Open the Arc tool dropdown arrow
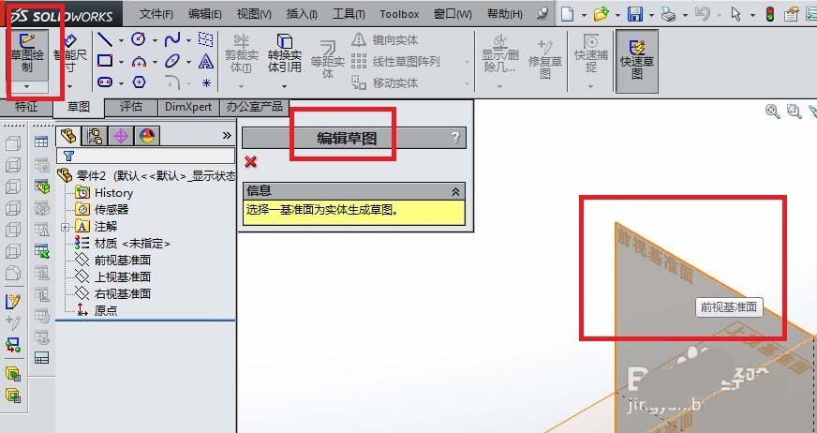Viewport: 817px width, 433px height. tap(155, 62)
